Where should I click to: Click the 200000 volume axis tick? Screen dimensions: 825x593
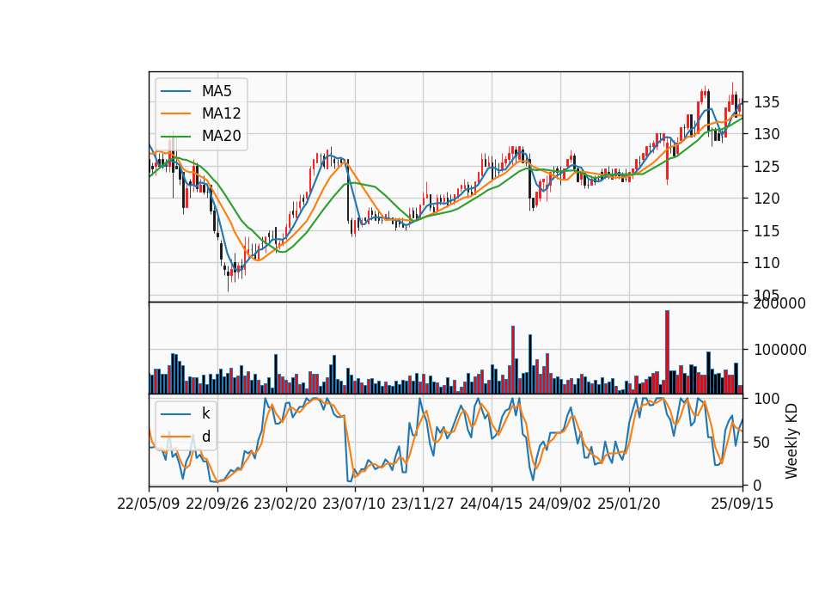tap(779, 303)
